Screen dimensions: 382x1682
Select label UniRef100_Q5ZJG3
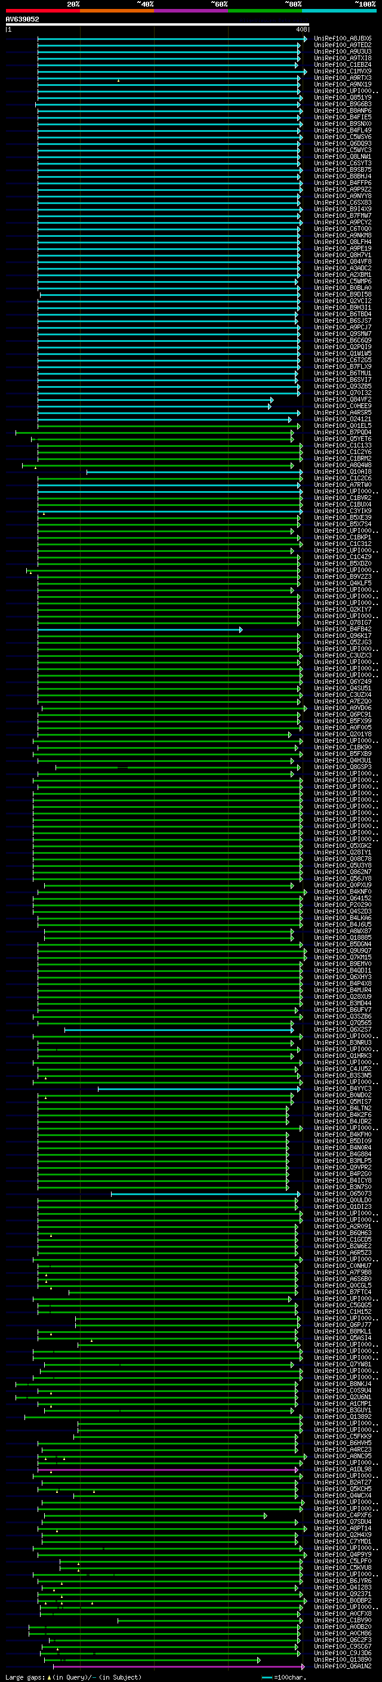(x=342, y=643)
